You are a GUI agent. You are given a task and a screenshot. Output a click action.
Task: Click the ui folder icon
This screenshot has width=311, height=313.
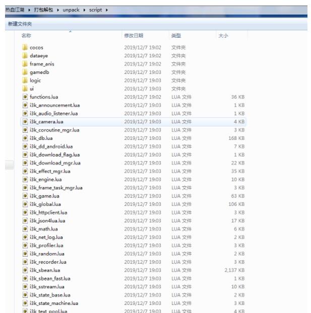[x=25, y=89]
